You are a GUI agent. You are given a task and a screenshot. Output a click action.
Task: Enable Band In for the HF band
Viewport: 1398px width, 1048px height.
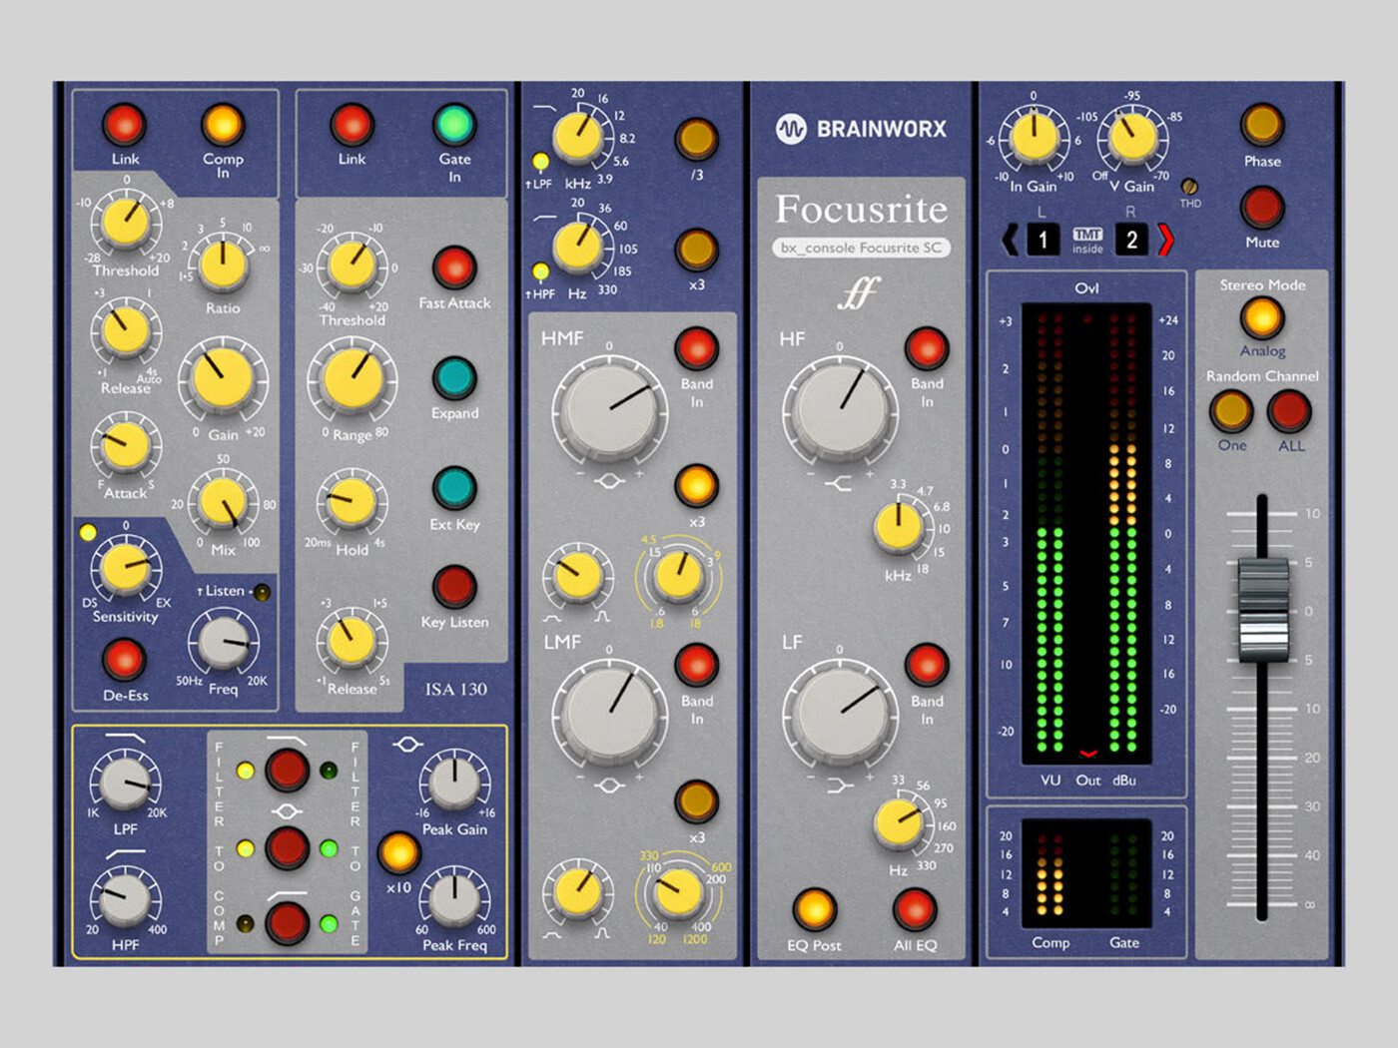pyautogui.click(x=926, y=346)
